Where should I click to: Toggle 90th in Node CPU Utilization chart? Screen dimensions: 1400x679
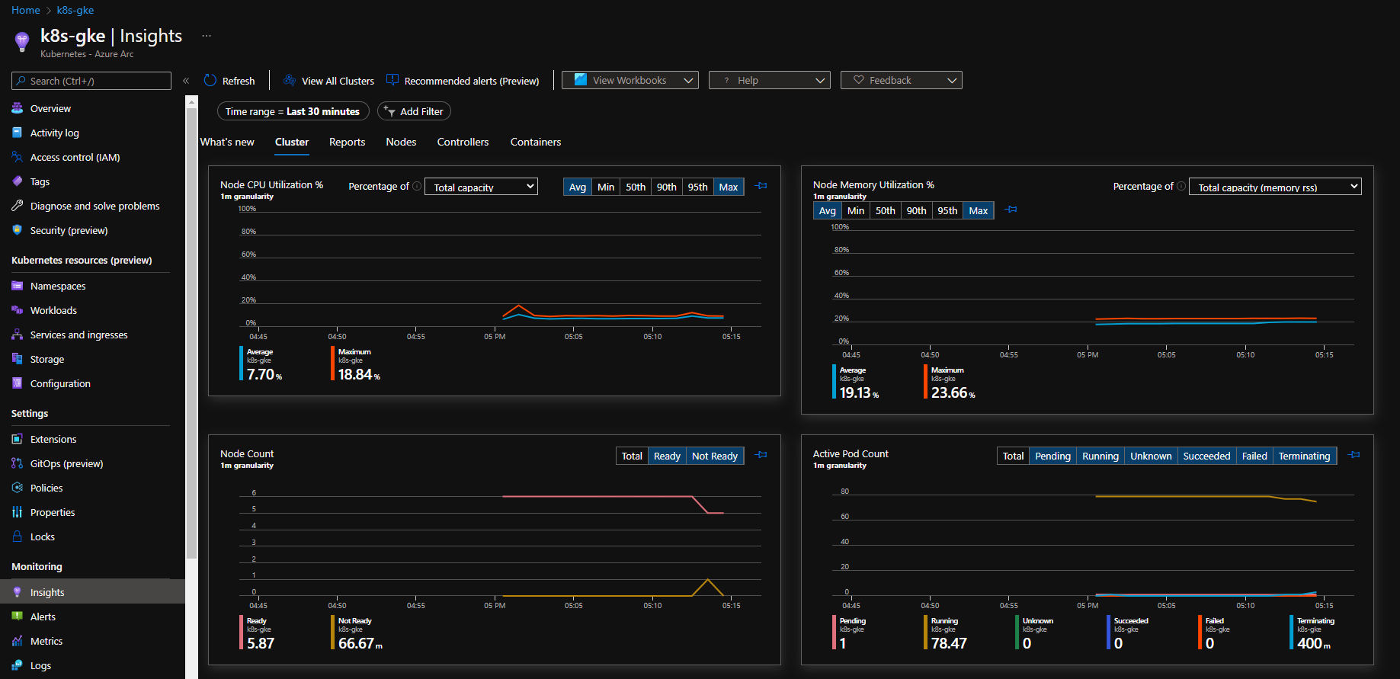click(x=667, y=187)
